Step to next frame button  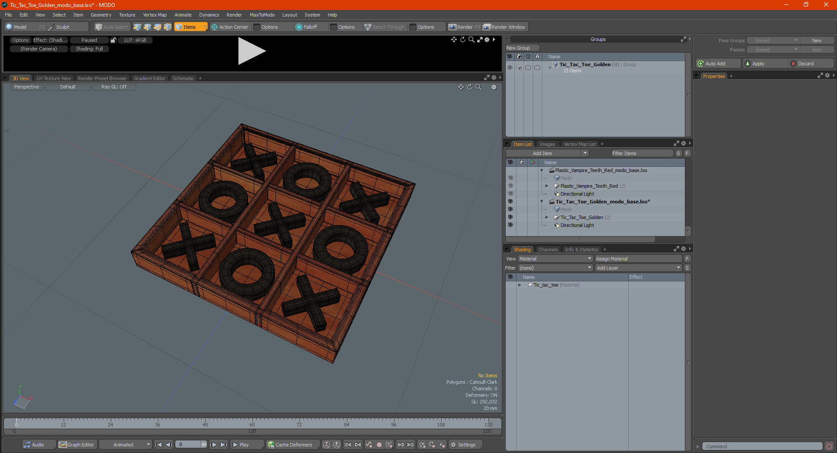pyautogui.click(x=214, y=445)
